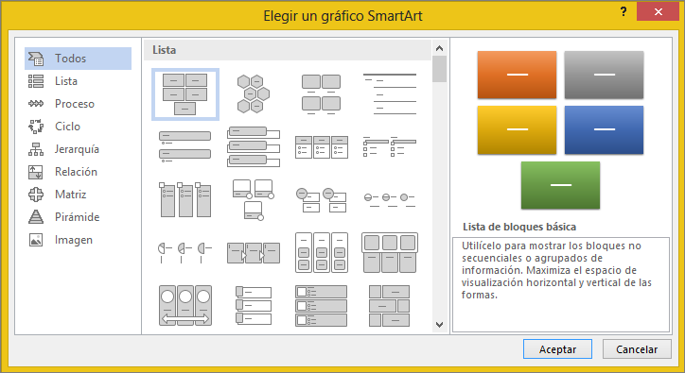The image size is (685, 373).
Task: Select the three stacked vertical box list layout
Action: coord(254,147)
